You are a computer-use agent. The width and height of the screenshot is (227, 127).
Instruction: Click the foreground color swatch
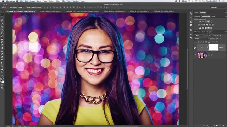tap(1, 81)
